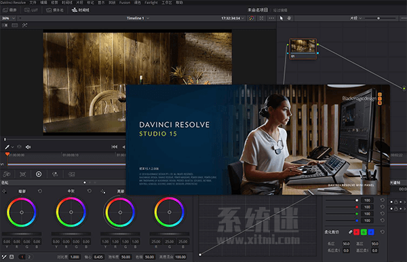Open the viewer three-dot options menu

point(271,18)
